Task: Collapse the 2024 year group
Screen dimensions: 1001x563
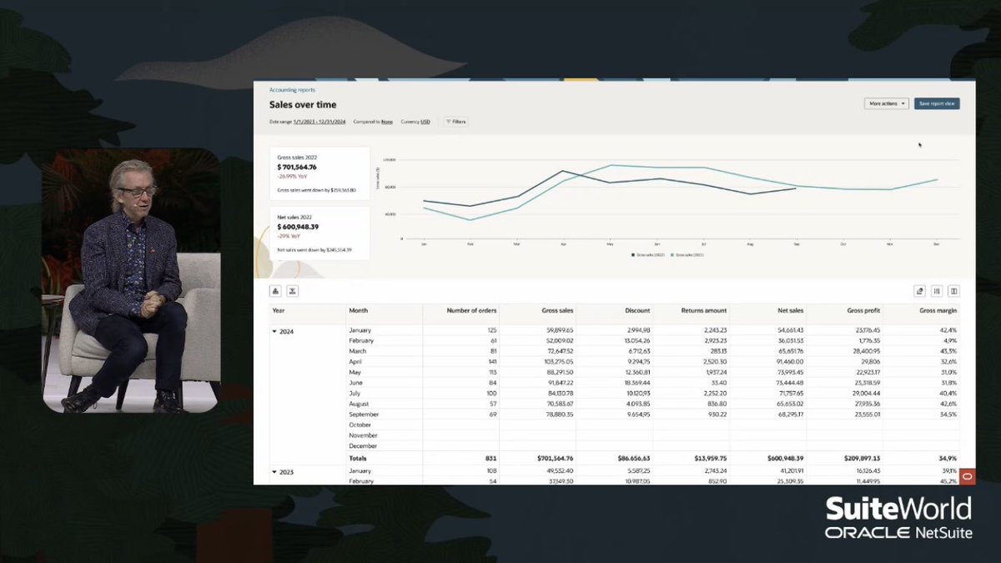Action: [275, 331]
